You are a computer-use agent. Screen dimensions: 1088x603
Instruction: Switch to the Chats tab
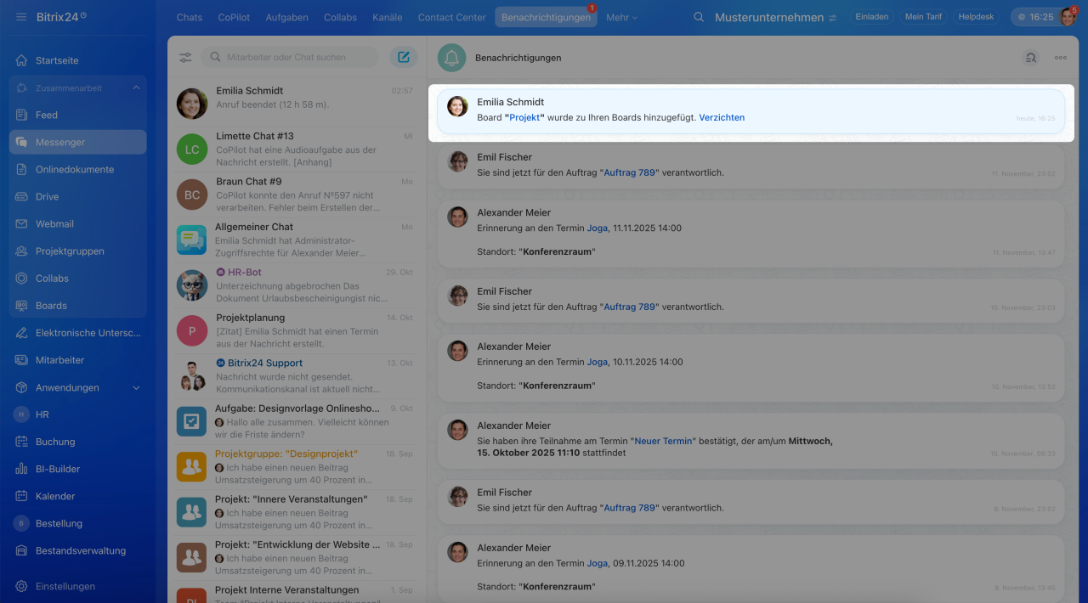point(190,17)
